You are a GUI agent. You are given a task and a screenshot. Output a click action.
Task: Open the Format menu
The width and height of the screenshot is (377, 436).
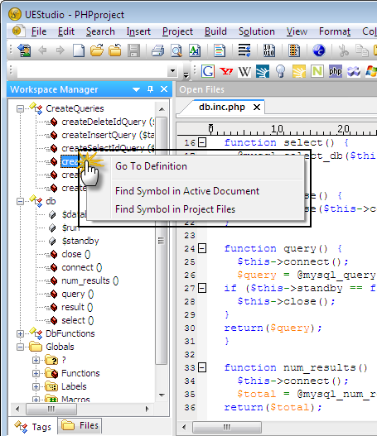click(335, 31)
